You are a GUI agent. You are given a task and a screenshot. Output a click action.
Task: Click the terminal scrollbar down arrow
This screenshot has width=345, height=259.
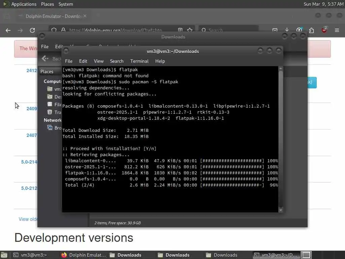pyautogui.click(x=281, y=210)
